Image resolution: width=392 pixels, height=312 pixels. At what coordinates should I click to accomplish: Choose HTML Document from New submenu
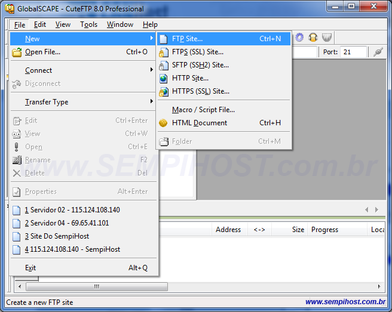click(223, 123)
